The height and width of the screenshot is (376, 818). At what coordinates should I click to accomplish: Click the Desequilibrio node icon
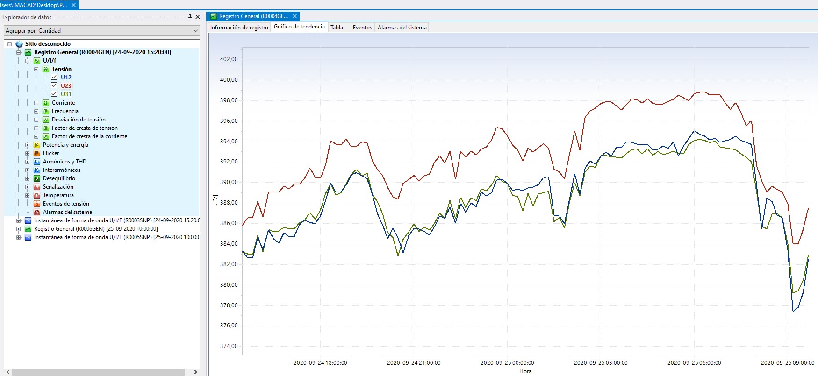click(x=37, y=178)
